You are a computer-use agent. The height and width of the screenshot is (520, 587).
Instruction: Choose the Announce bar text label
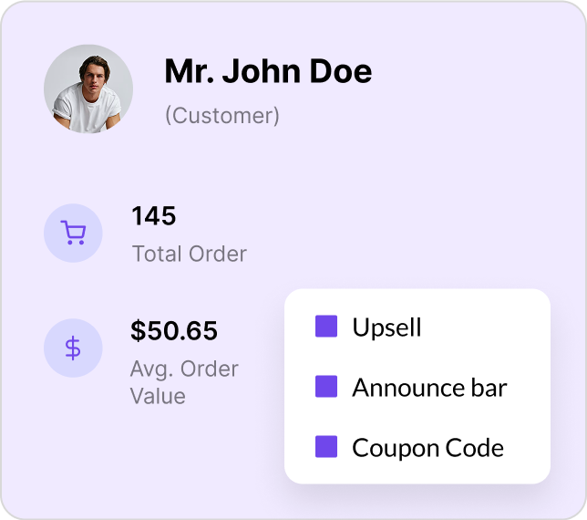pos(429,388)
